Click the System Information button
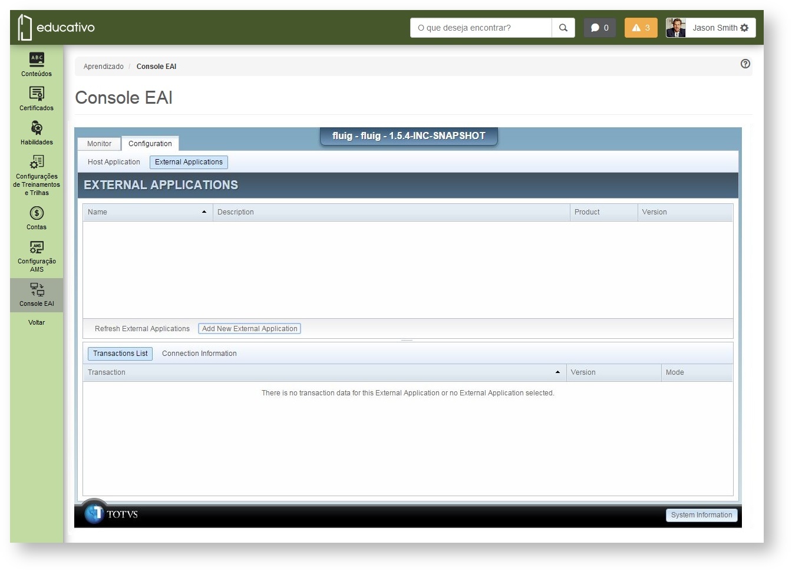 (701, 515)
